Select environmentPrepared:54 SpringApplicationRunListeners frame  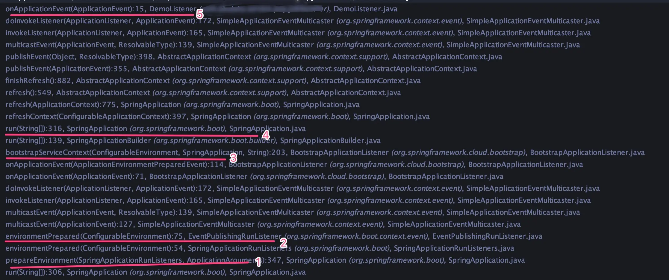tap(260, 248)
